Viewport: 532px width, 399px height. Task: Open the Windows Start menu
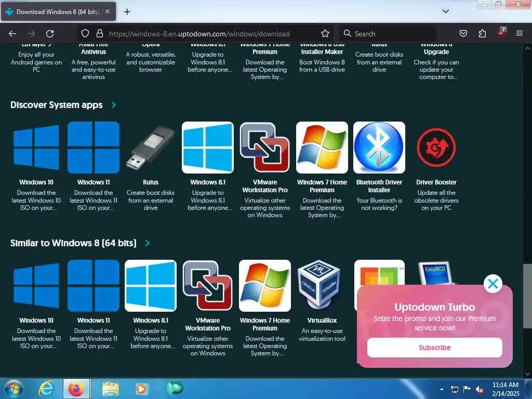point(14,389)
